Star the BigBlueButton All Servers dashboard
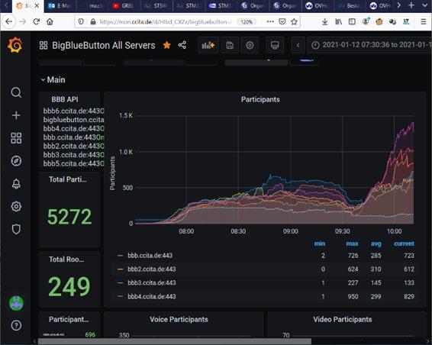Screen dimensions: 432x345 pos(167,45)
